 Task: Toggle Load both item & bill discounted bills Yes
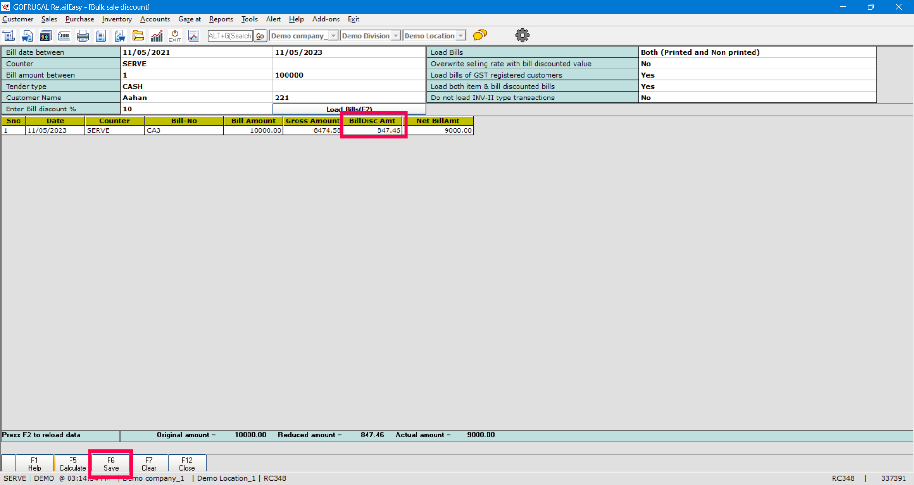757,87
